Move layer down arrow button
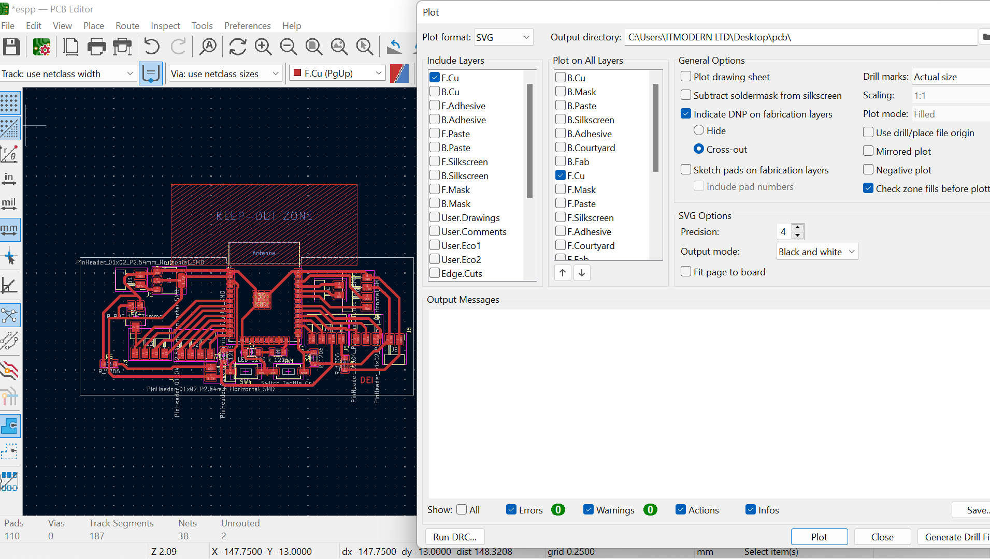Viewport: 990px width, 559px height. tap(582, 273)
